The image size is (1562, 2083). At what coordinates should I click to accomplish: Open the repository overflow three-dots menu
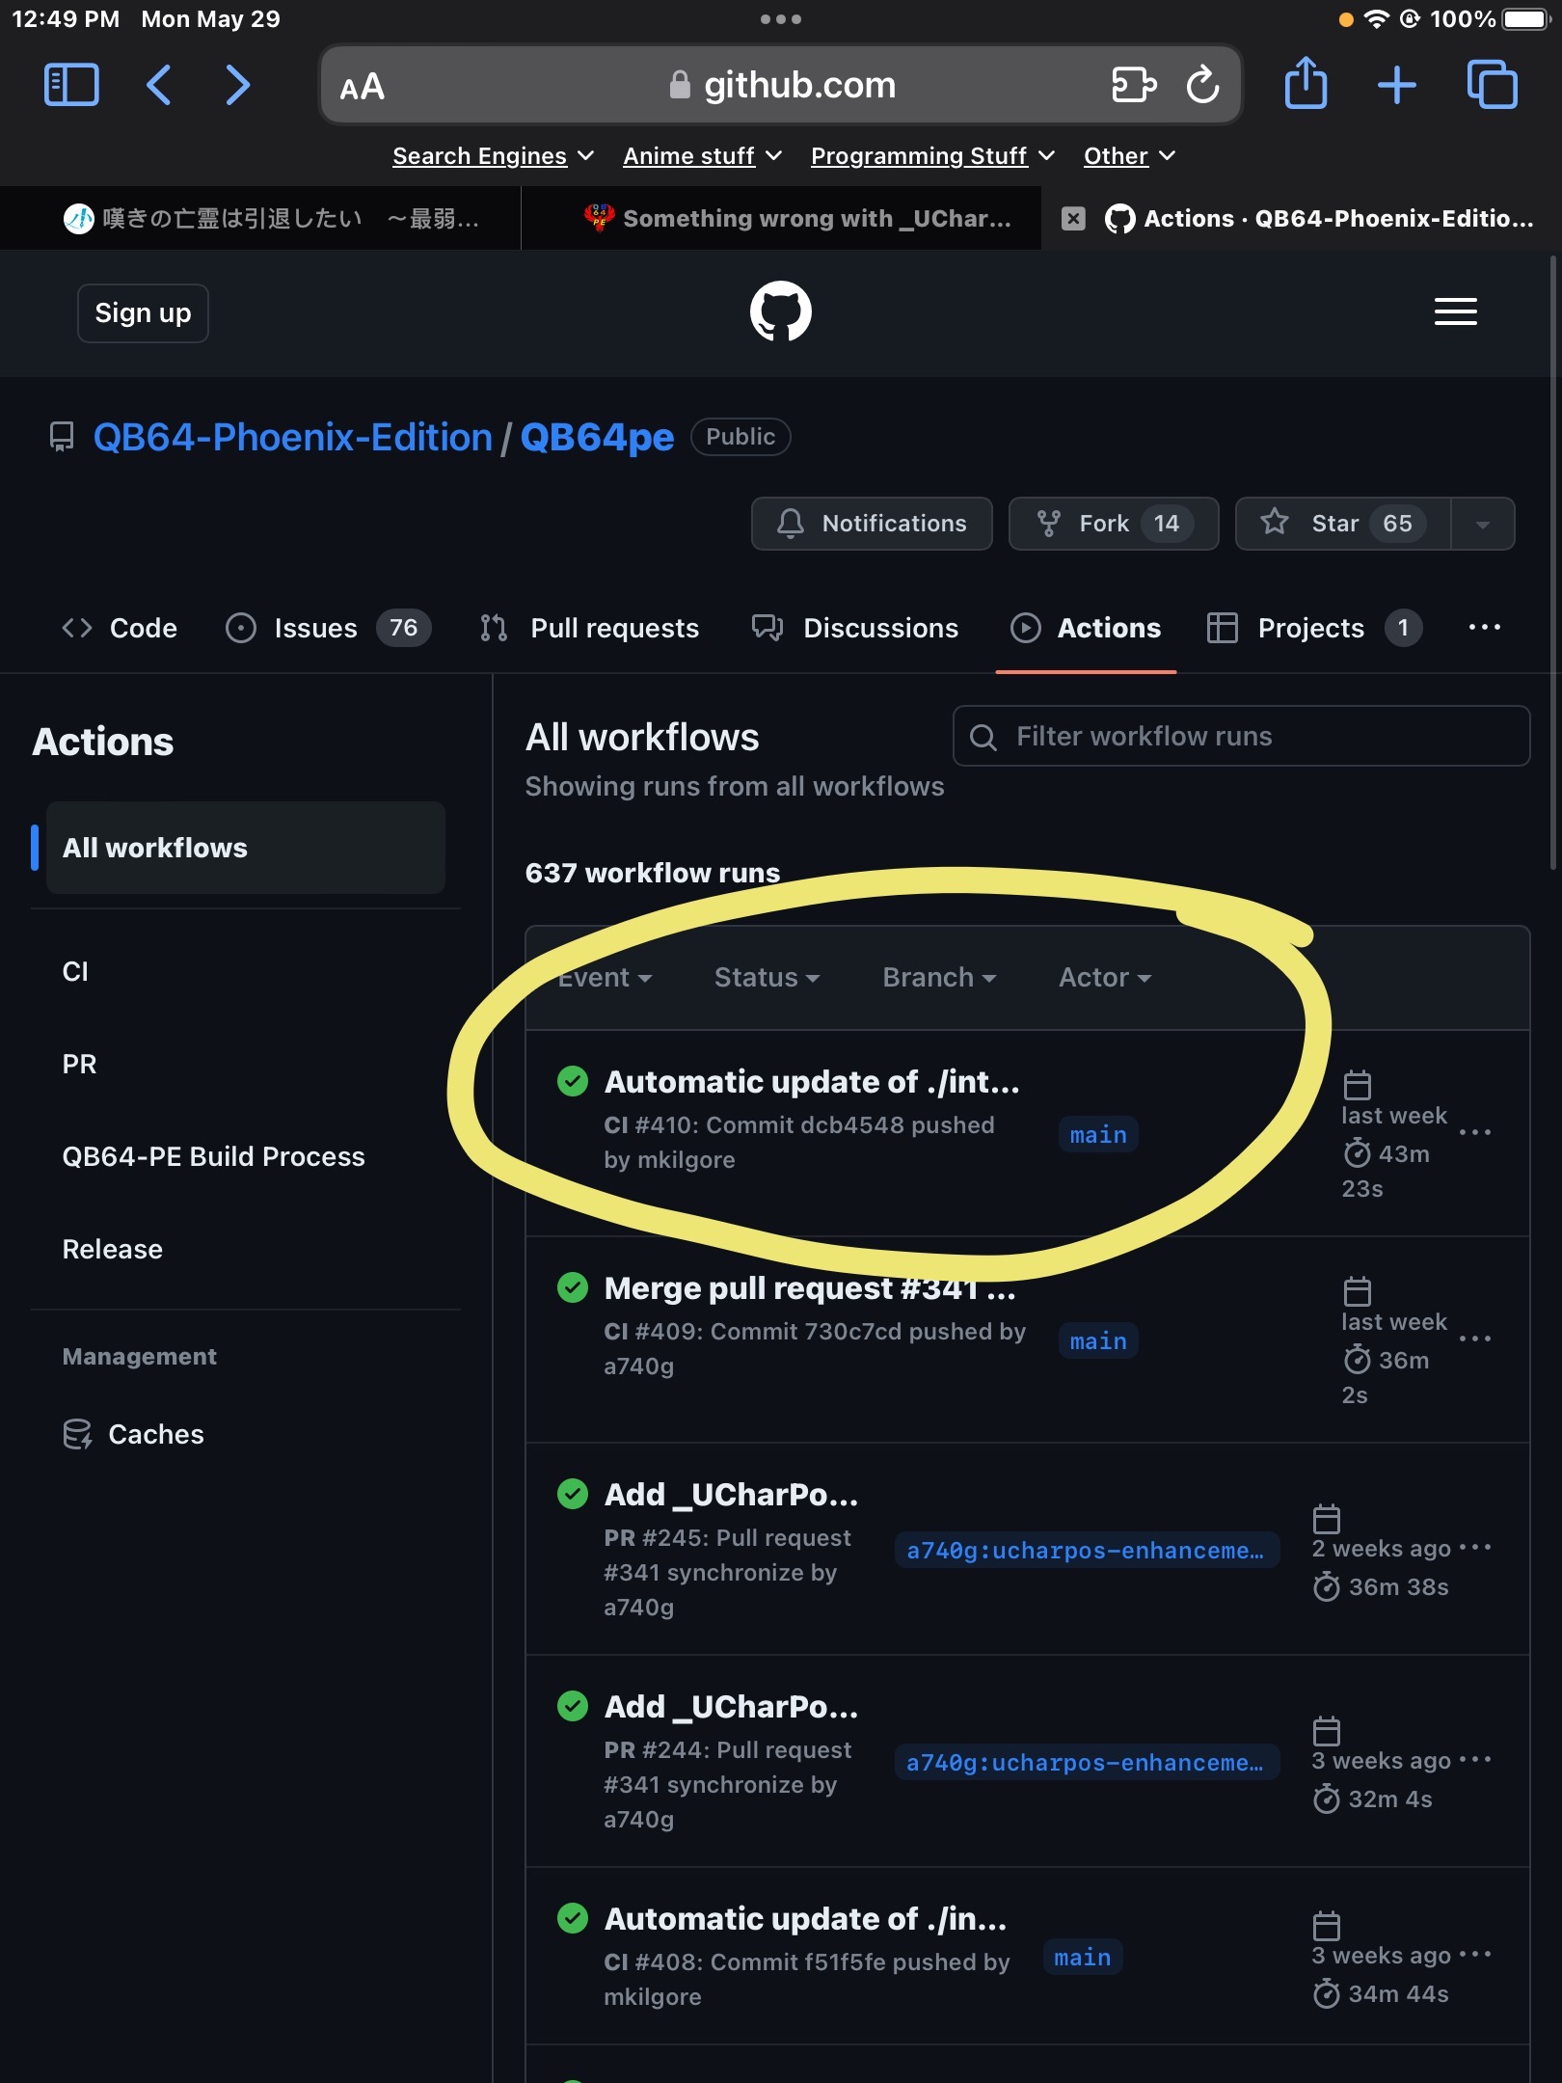(1484, 628)
